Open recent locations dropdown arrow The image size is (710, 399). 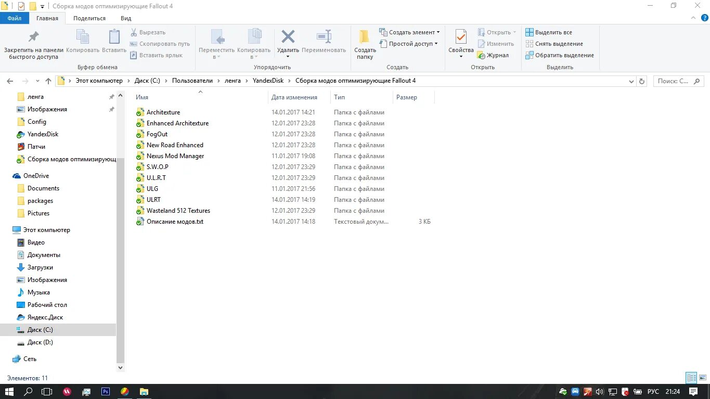click(37, 81)
